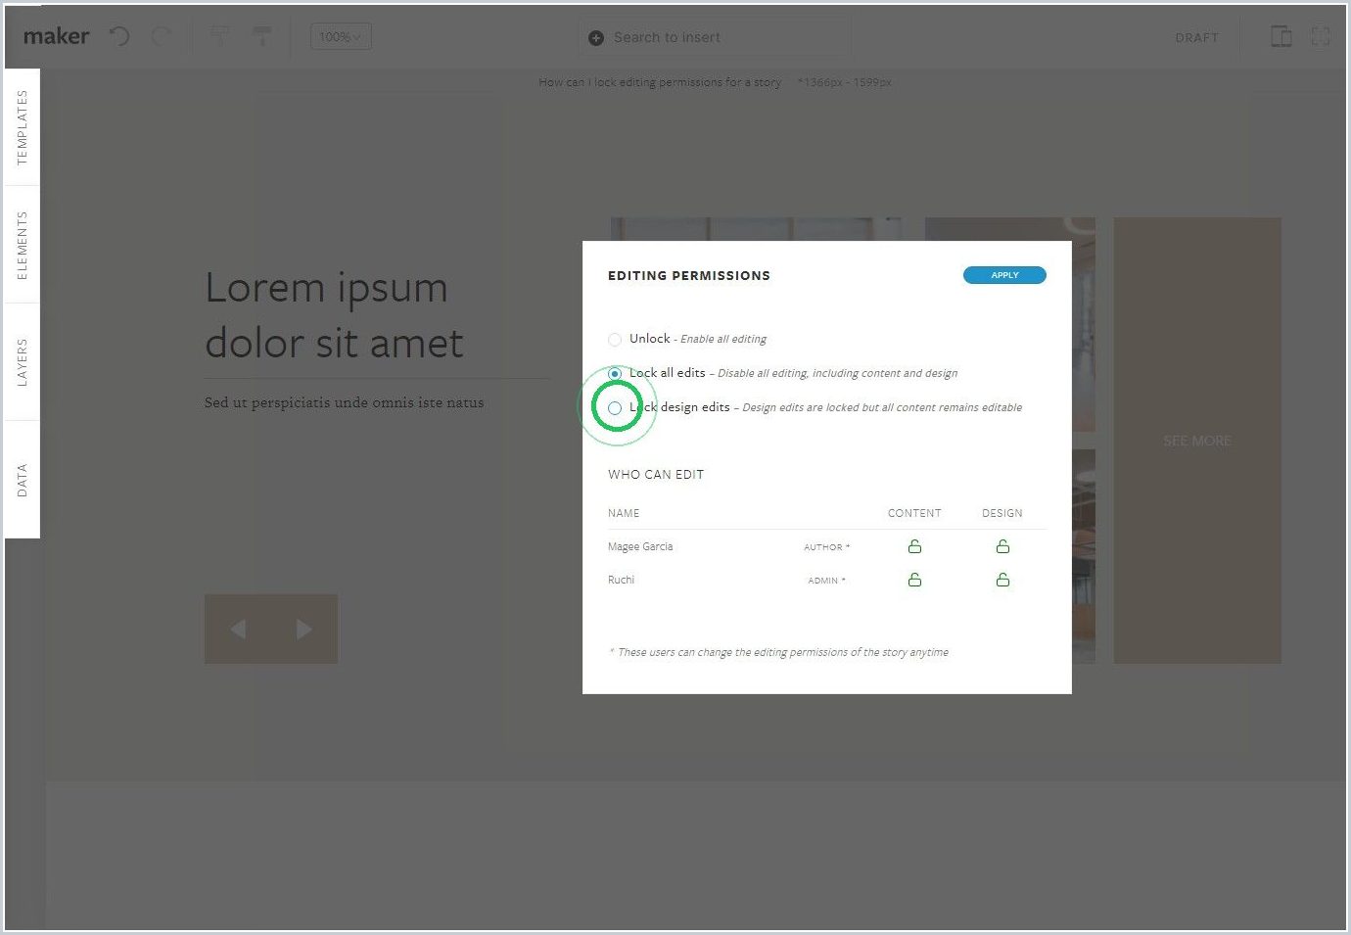The height and width of the screenshot is (935, 1351).
Task: Click the 'EDITING PERMISSIONS' dialog title
Action: pyautogui.click(x=689, y=276)
